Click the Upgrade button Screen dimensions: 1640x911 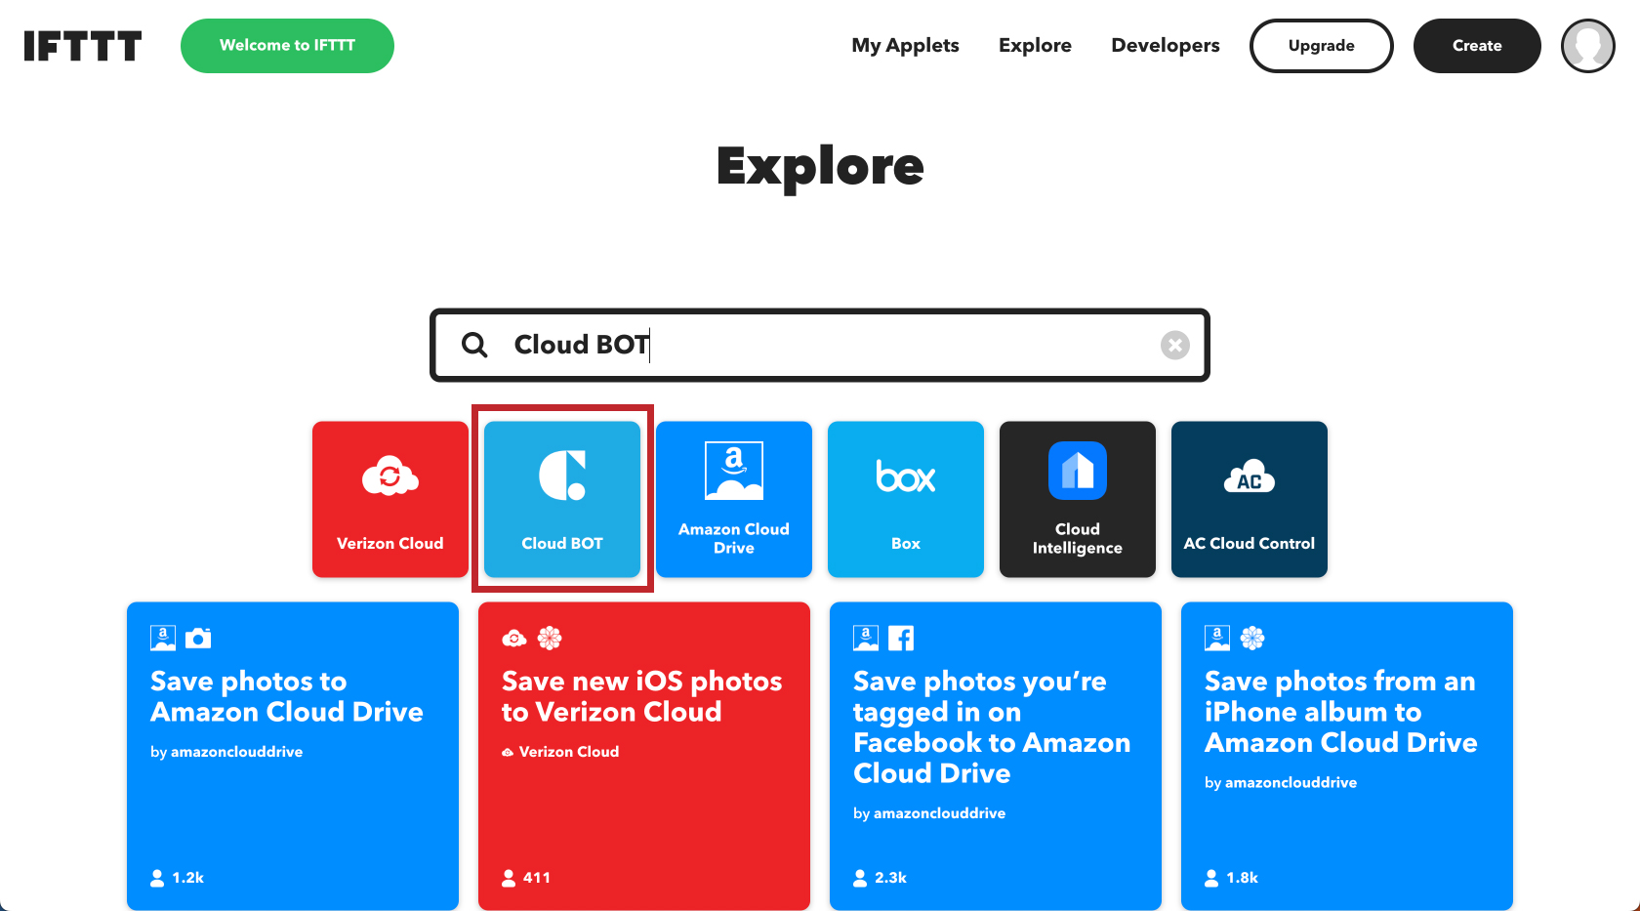[1321, 46]
